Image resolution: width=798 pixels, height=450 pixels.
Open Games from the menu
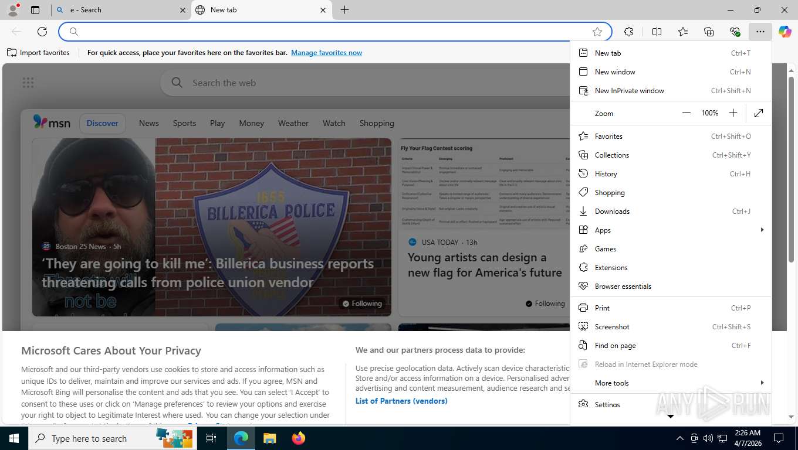tap(671, 248)
